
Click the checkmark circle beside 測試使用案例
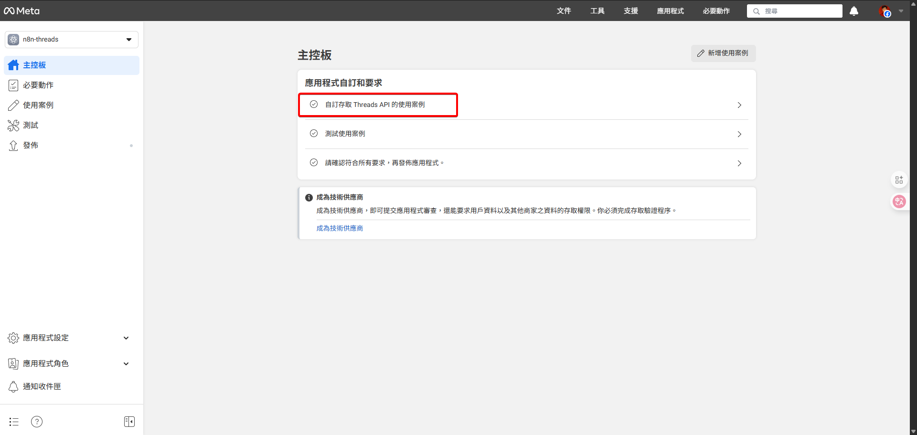coord(314,133)
